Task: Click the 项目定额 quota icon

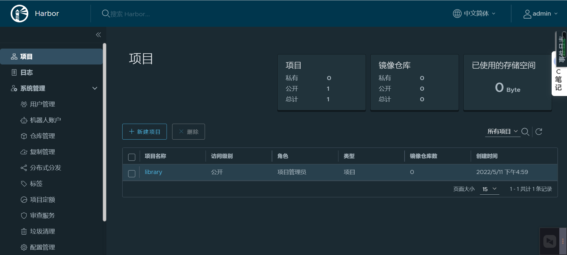Action: point(24,200)
